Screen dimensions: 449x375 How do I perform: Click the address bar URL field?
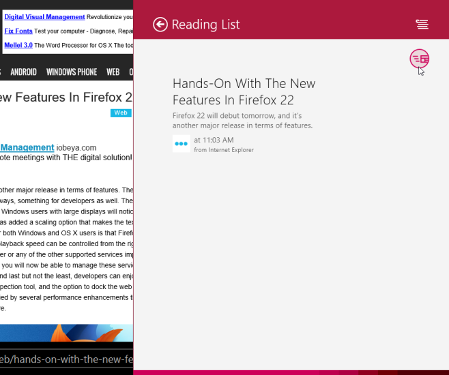(66, 359)
